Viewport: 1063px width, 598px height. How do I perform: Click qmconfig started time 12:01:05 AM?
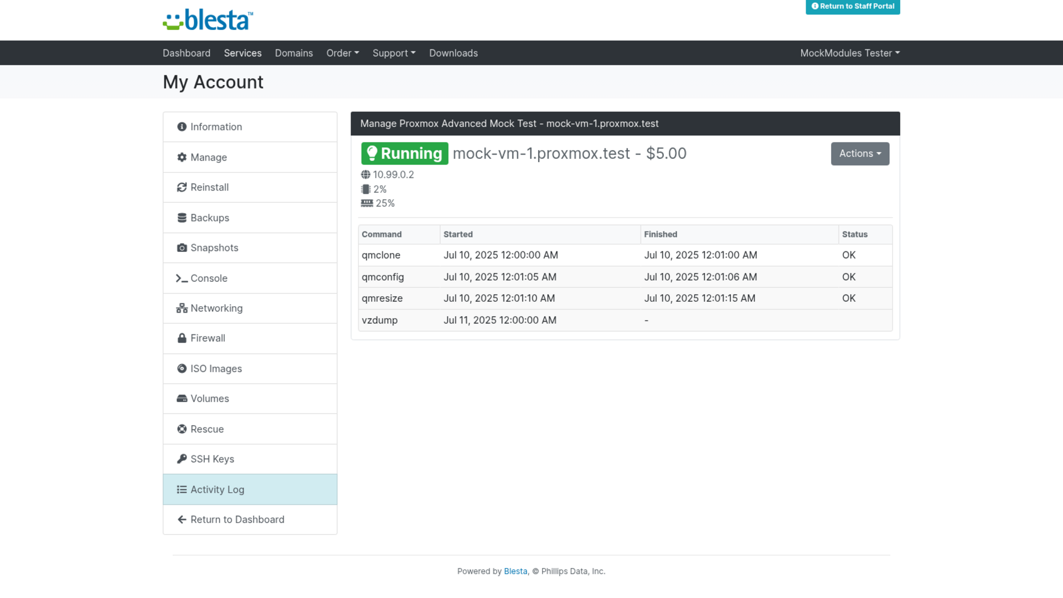click(500, 277)
